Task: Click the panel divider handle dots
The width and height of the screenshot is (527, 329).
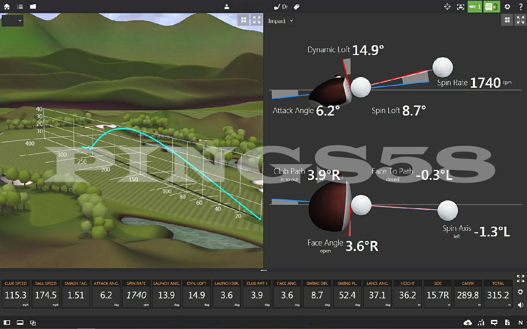Action: pos(263,270)
